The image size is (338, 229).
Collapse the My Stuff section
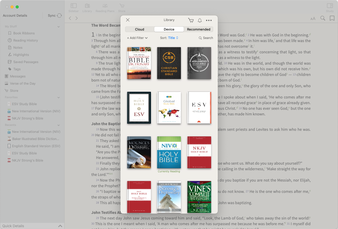pyautogui.click(x=59, y=27)
